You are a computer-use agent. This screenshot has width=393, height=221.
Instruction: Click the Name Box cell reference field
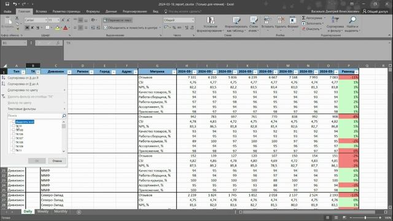pyautogui.click(x=14, y=43)
